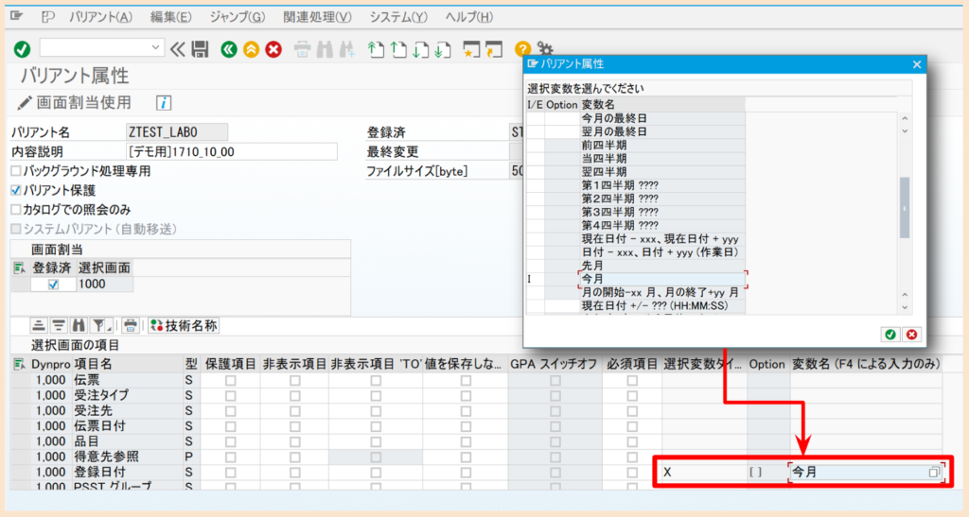Close the バリアント属性 popup window
Screen dimensions: 969x517
pyautogui.click(x=917, y=64)
